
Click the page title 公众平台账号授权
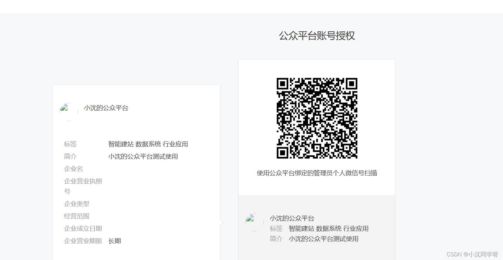tap(317, 36)
